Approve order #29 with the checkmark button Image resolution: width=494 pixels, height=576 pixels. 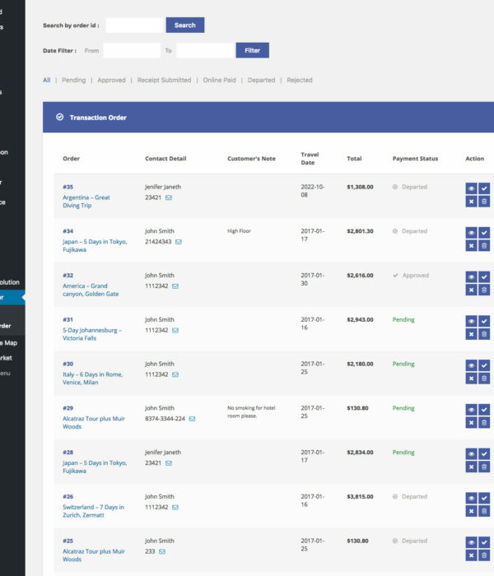tap(484, 410)
